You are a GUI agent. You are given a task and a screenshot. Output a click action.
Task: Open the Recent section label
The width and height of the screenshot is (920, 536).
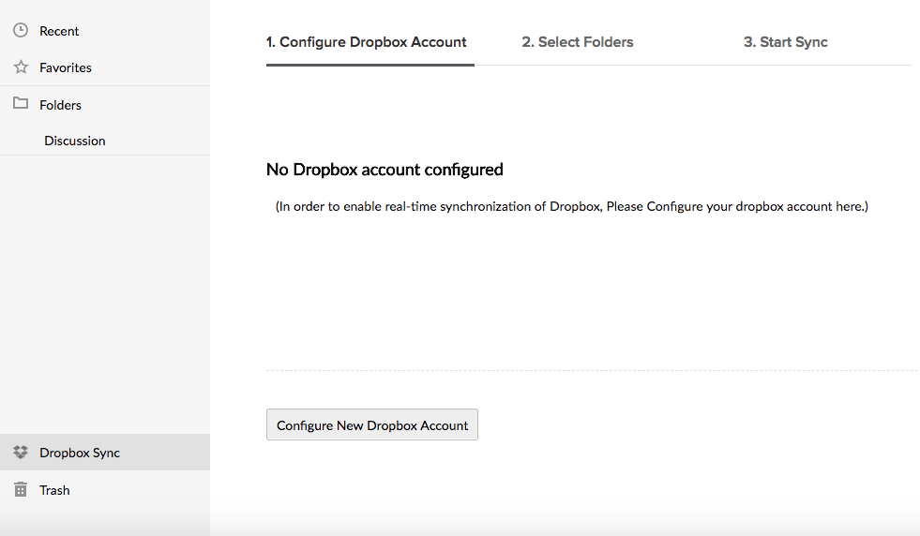[59, 31]
